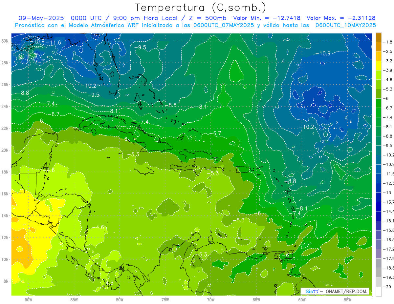Click the '55W' longitude axis label
Viewport: 394px width, 304px height.
tap(348, 300)
